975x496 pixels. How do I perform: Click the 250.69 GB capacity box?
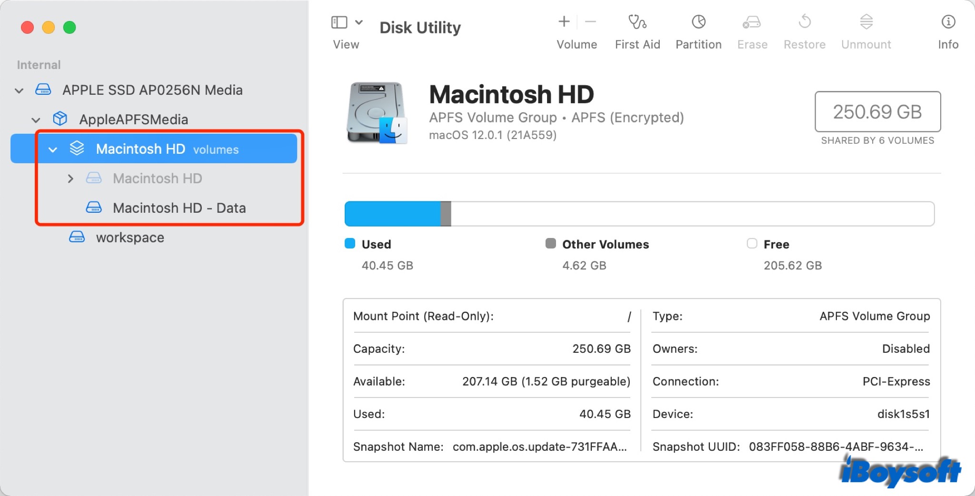tap(877, 112)
